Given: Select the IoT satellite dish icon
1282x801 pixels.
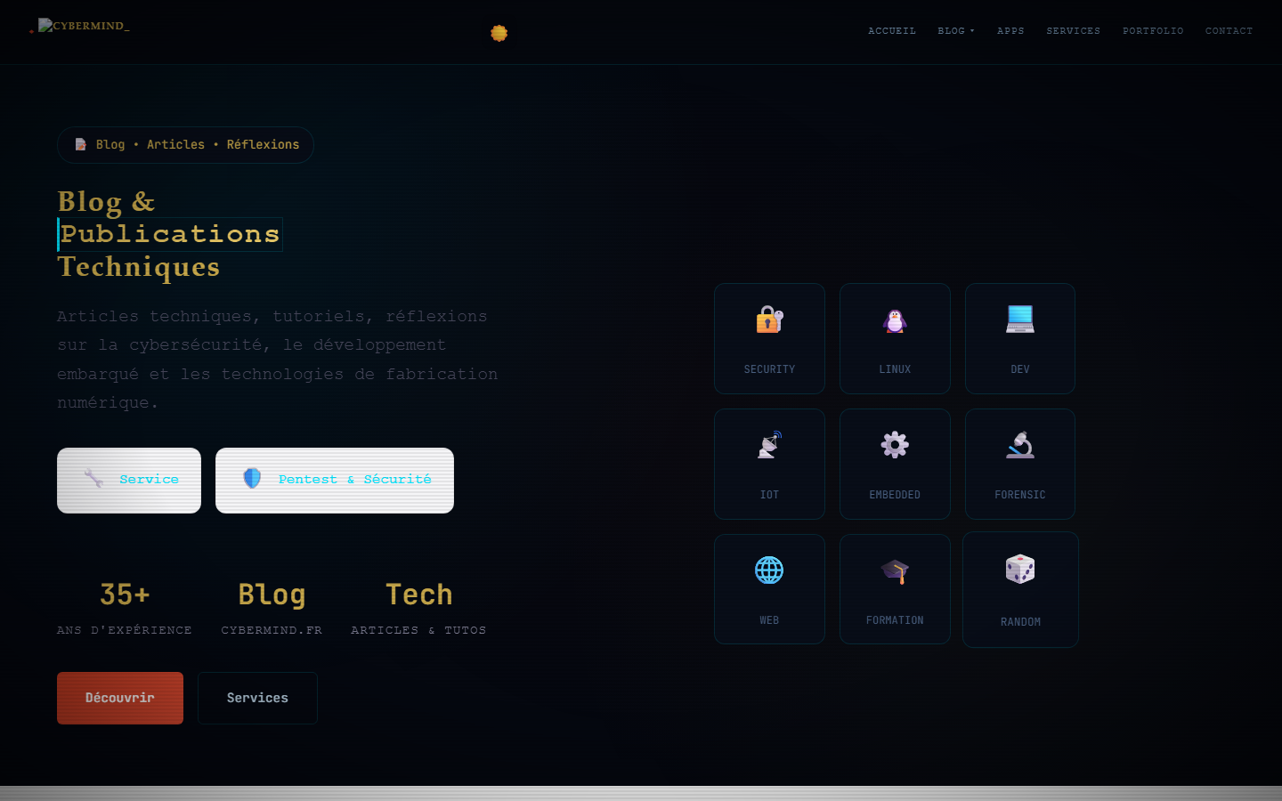Looking at the screenshot, I should tap(769, 445).
